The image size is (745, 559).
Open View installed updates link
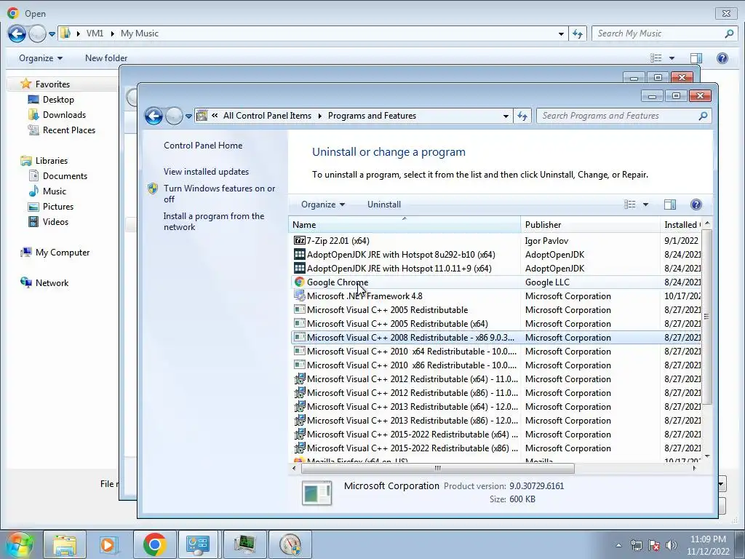[206, 172]
